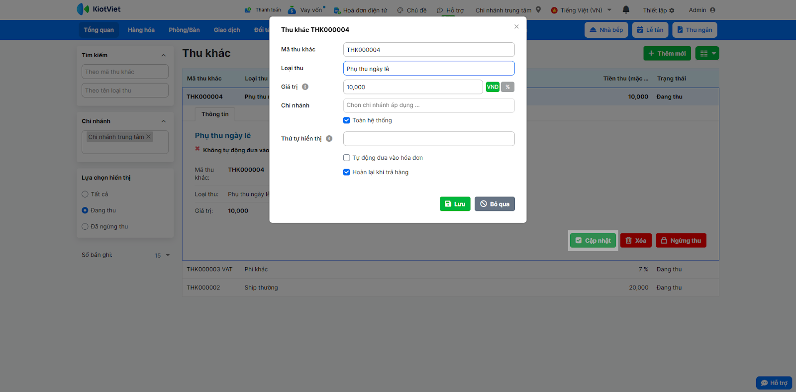Open Hỗ trợ chat bubble at bottom right
Image resolution: width=796 pixels, height=392 pixels.
[774, 383]
